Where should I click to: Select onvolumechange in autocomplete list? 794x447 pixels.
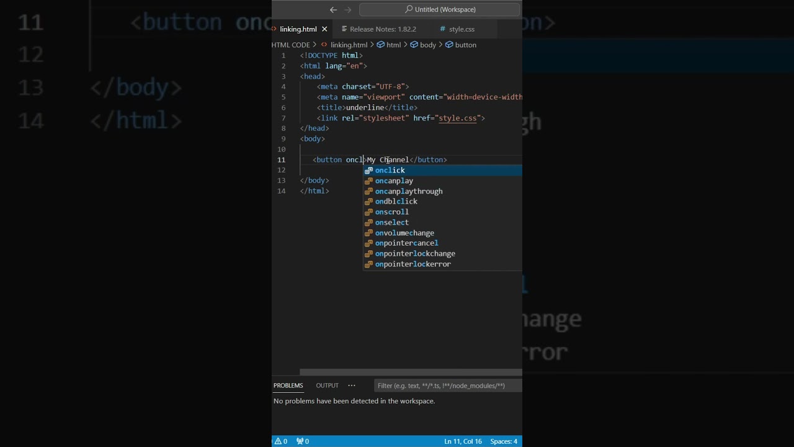[x=404, y=233]
